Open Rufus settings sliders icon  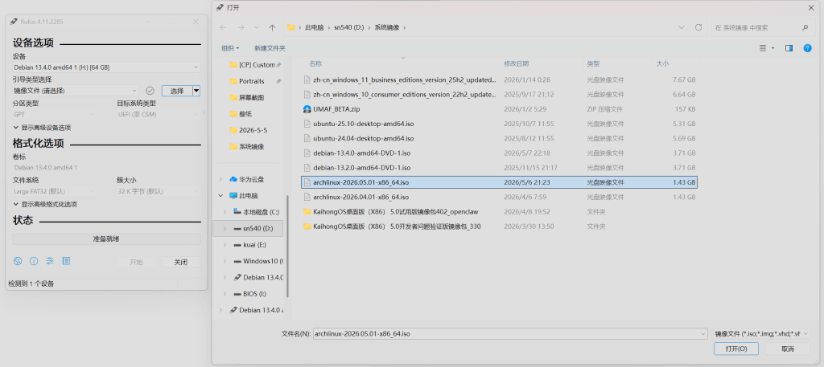point(50,261)
